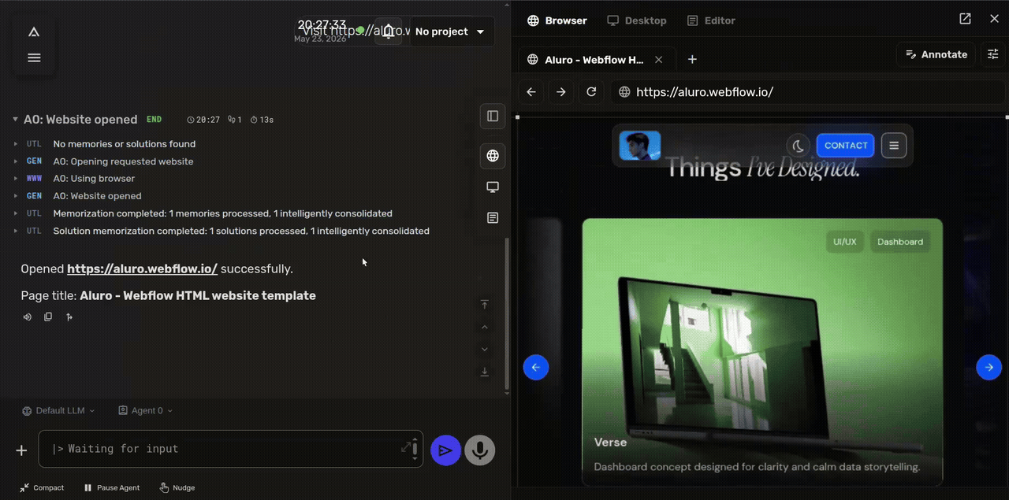Toggle the side panel layout icon
Viewport: 1009px width, 500px height.
493,116
